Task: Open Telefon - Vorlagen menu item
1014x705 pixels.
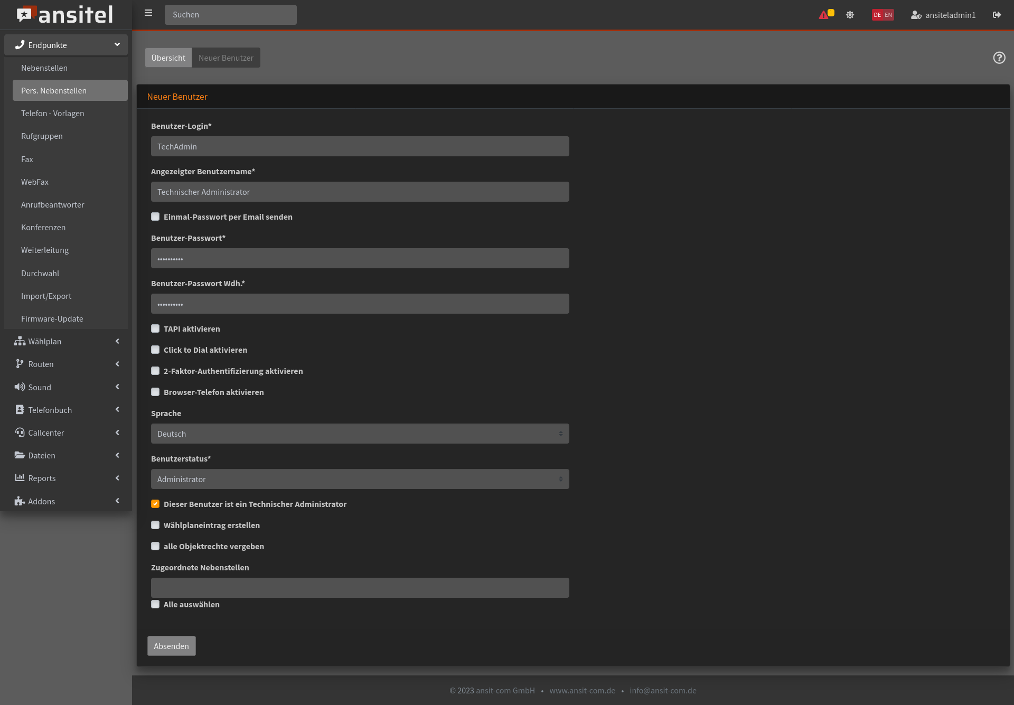Action: pos(53,114)
